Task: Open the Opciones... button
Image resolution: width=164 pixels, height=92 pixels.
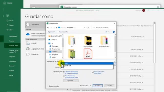Action: click(x=71, y=81)
